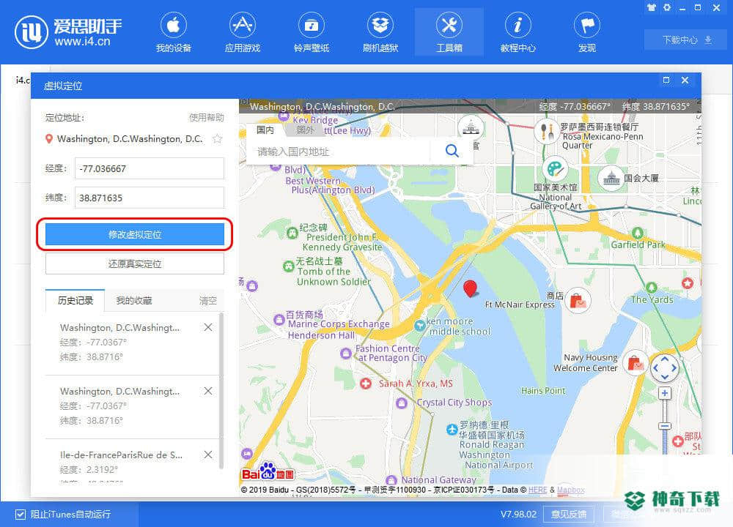This screenshot has height=527, width=733.
Task: Open 我的设备 section
Action: pyautogui.click(x=174, y=32)
